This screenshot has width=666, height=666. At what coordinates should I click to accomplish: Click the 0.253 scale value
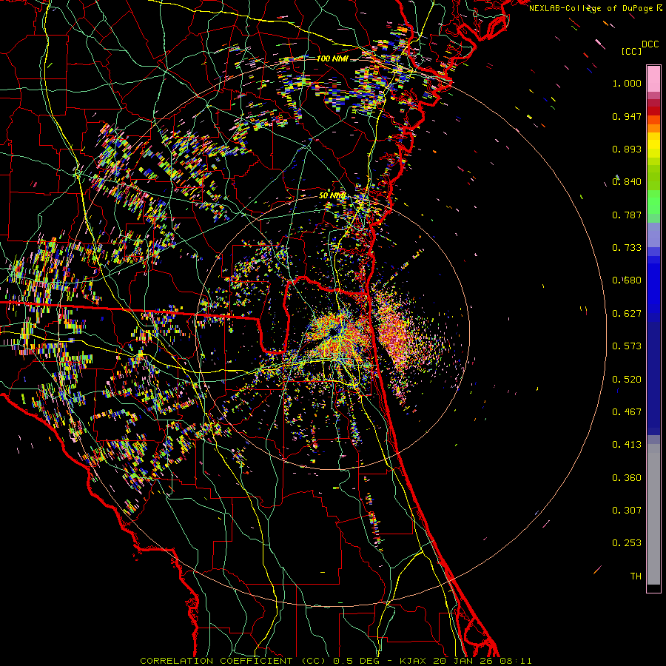(627, 543)
